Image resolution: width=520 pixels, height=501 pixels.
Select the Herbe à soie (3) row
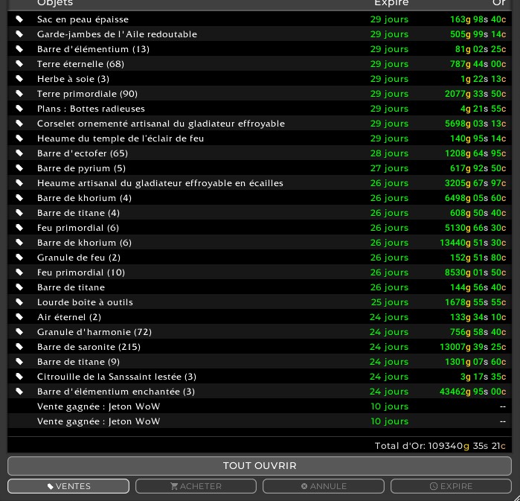tap(260, 79)
